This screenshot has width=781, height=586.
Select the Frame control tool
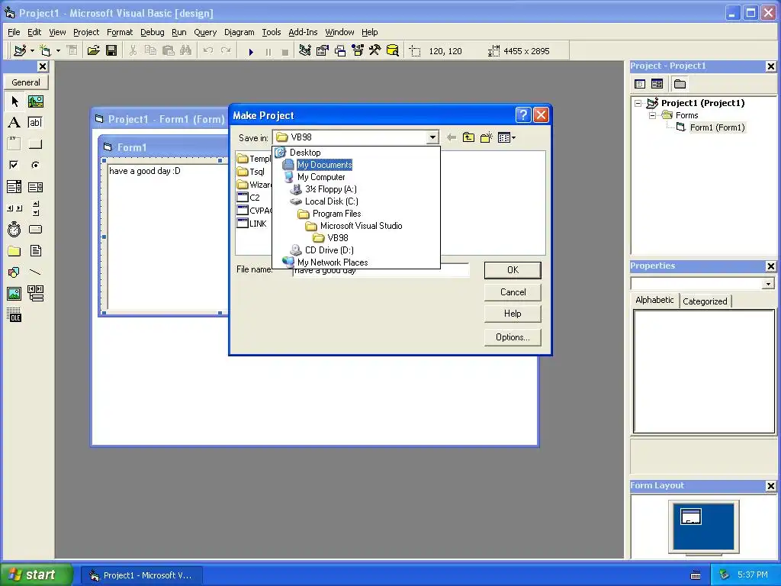[14, 144]
